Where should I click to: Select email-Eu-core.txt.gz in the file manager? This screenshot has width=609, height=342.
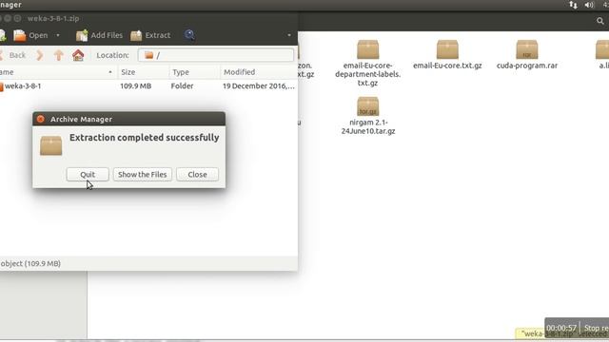(x=447, y=55)
